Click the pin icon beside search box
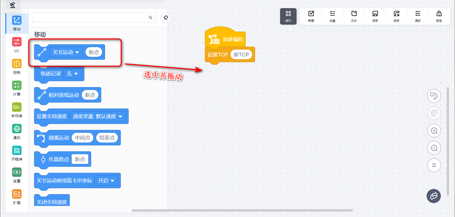The width and height of the screenshot is (455, 217). click(x=166, y=18)
